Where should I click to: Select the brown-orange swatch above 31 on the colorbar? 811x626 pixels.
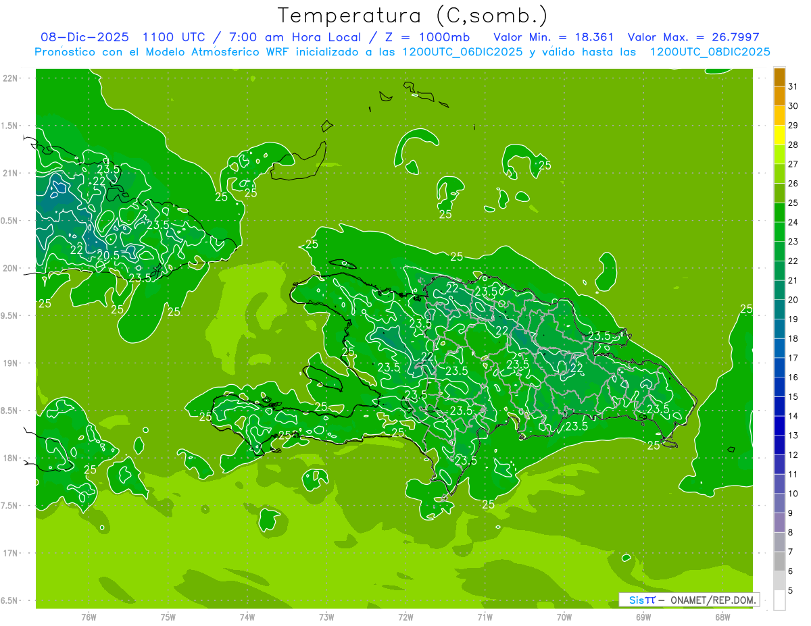[x=779, y=77]
